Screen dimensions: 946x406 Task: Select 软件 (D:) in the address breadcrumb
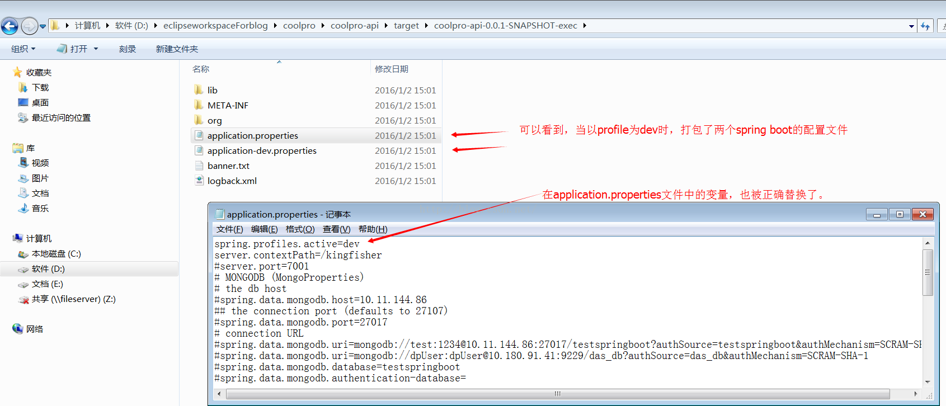tap(131, 26)
